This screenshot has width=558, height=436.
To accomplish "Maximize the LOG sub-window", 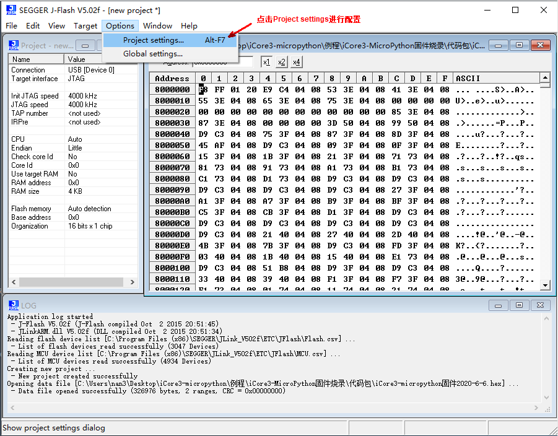I will [519, 305].
